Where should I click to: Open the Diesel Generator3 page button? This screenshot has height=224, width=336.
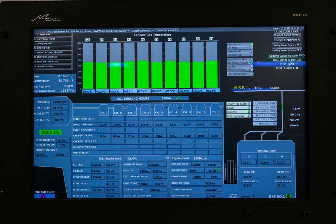coord(287,40)
